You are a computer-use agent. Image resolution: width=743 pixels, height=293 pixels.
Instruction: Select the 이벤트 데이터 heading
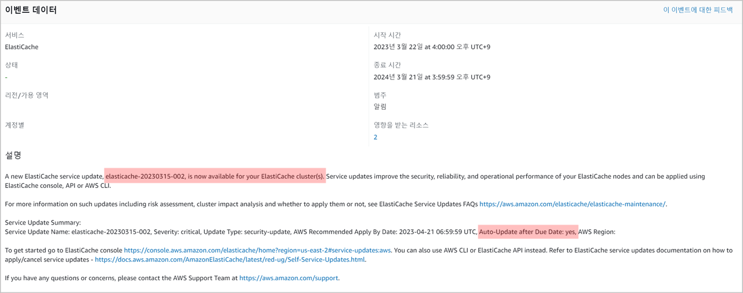(31, 10)
